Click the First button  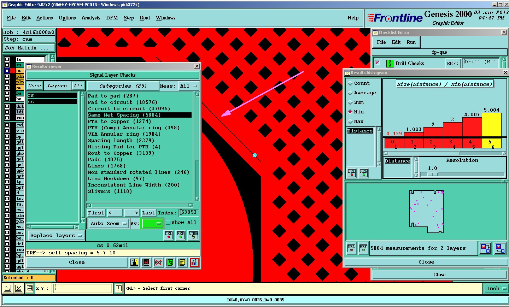96,213
